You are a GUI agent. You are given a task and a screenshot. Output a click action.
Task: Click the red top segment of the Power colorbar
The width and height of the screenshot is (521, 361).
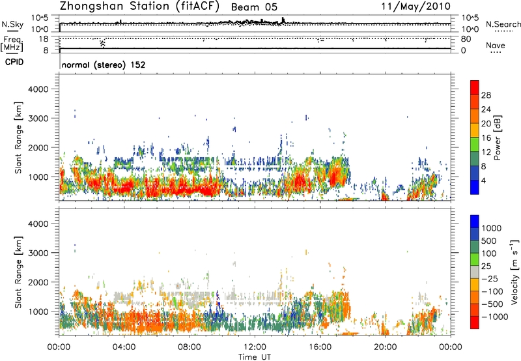475,87
